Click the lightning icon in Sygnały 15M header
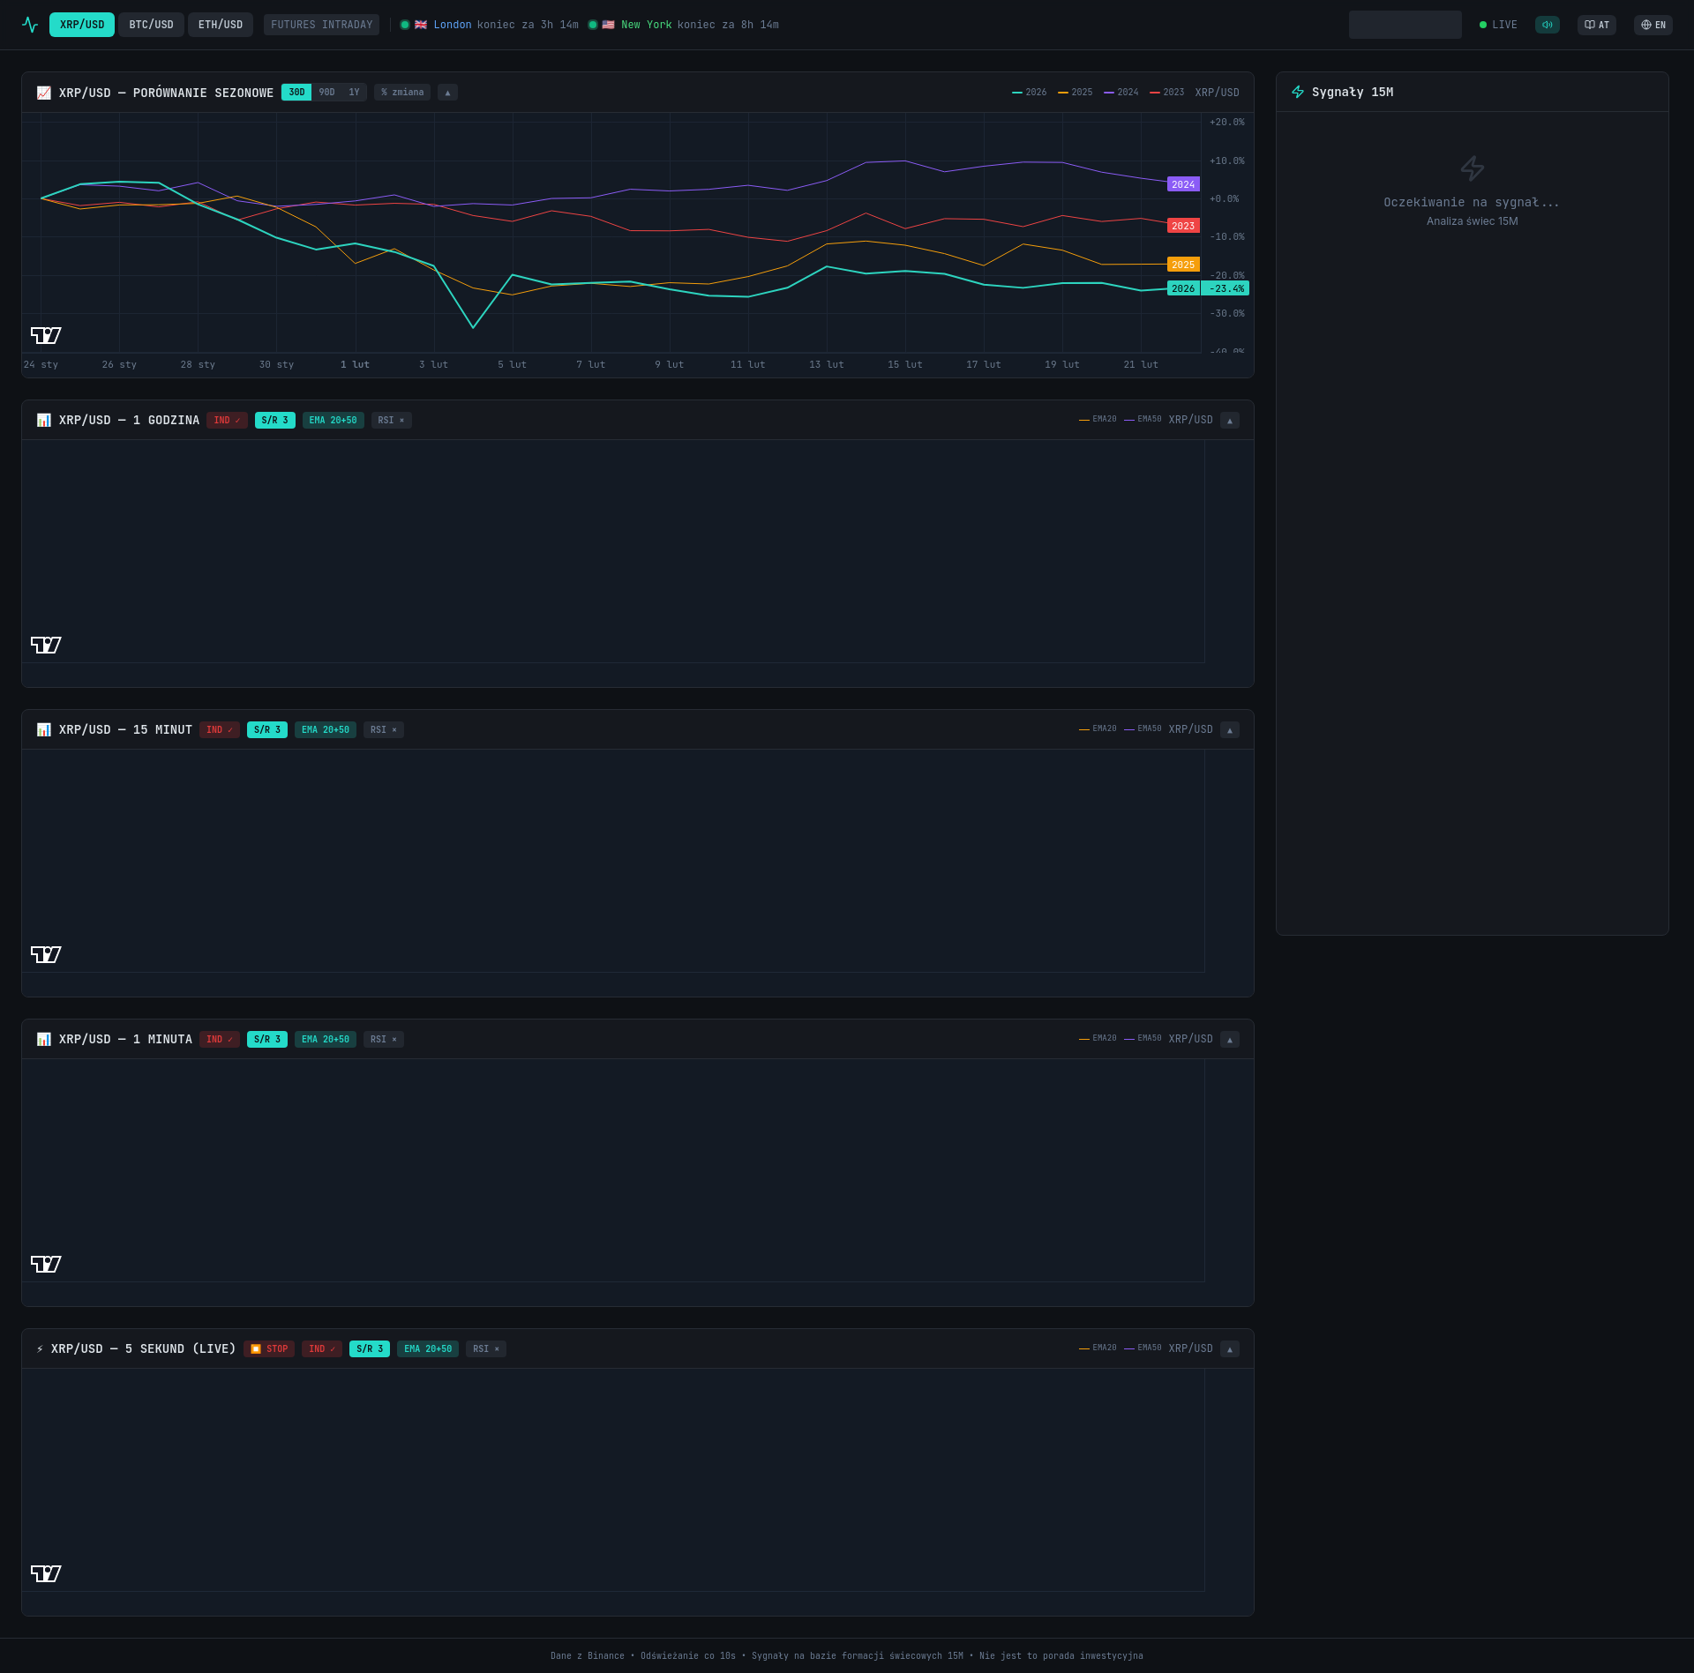Screen dimensions: 1694x1673 click(1297, 92)
